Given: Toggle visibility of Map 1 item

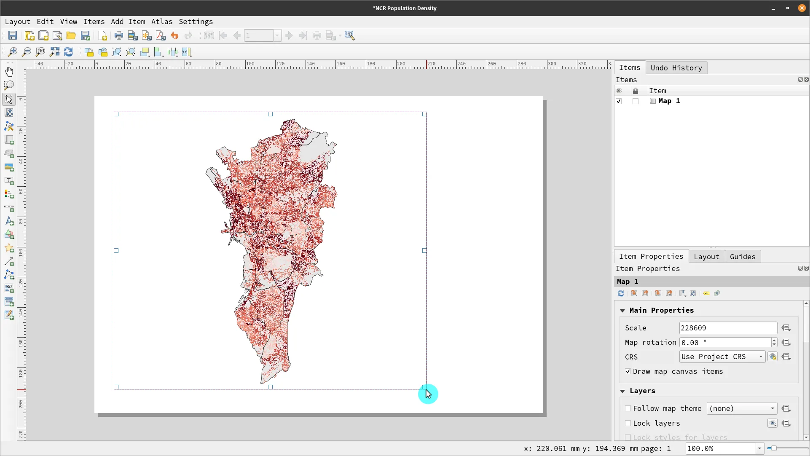Looking at the screenshot, I should (x=619, y=101).
